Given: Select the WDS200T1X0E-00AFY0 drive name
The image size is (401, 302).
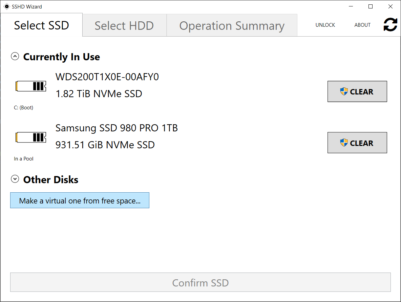Looking at the screenshot, I should click(107, 77).
